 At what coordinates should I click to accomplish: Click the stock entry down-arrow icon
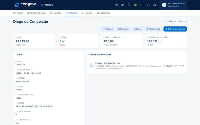click(x=91, y=66)
